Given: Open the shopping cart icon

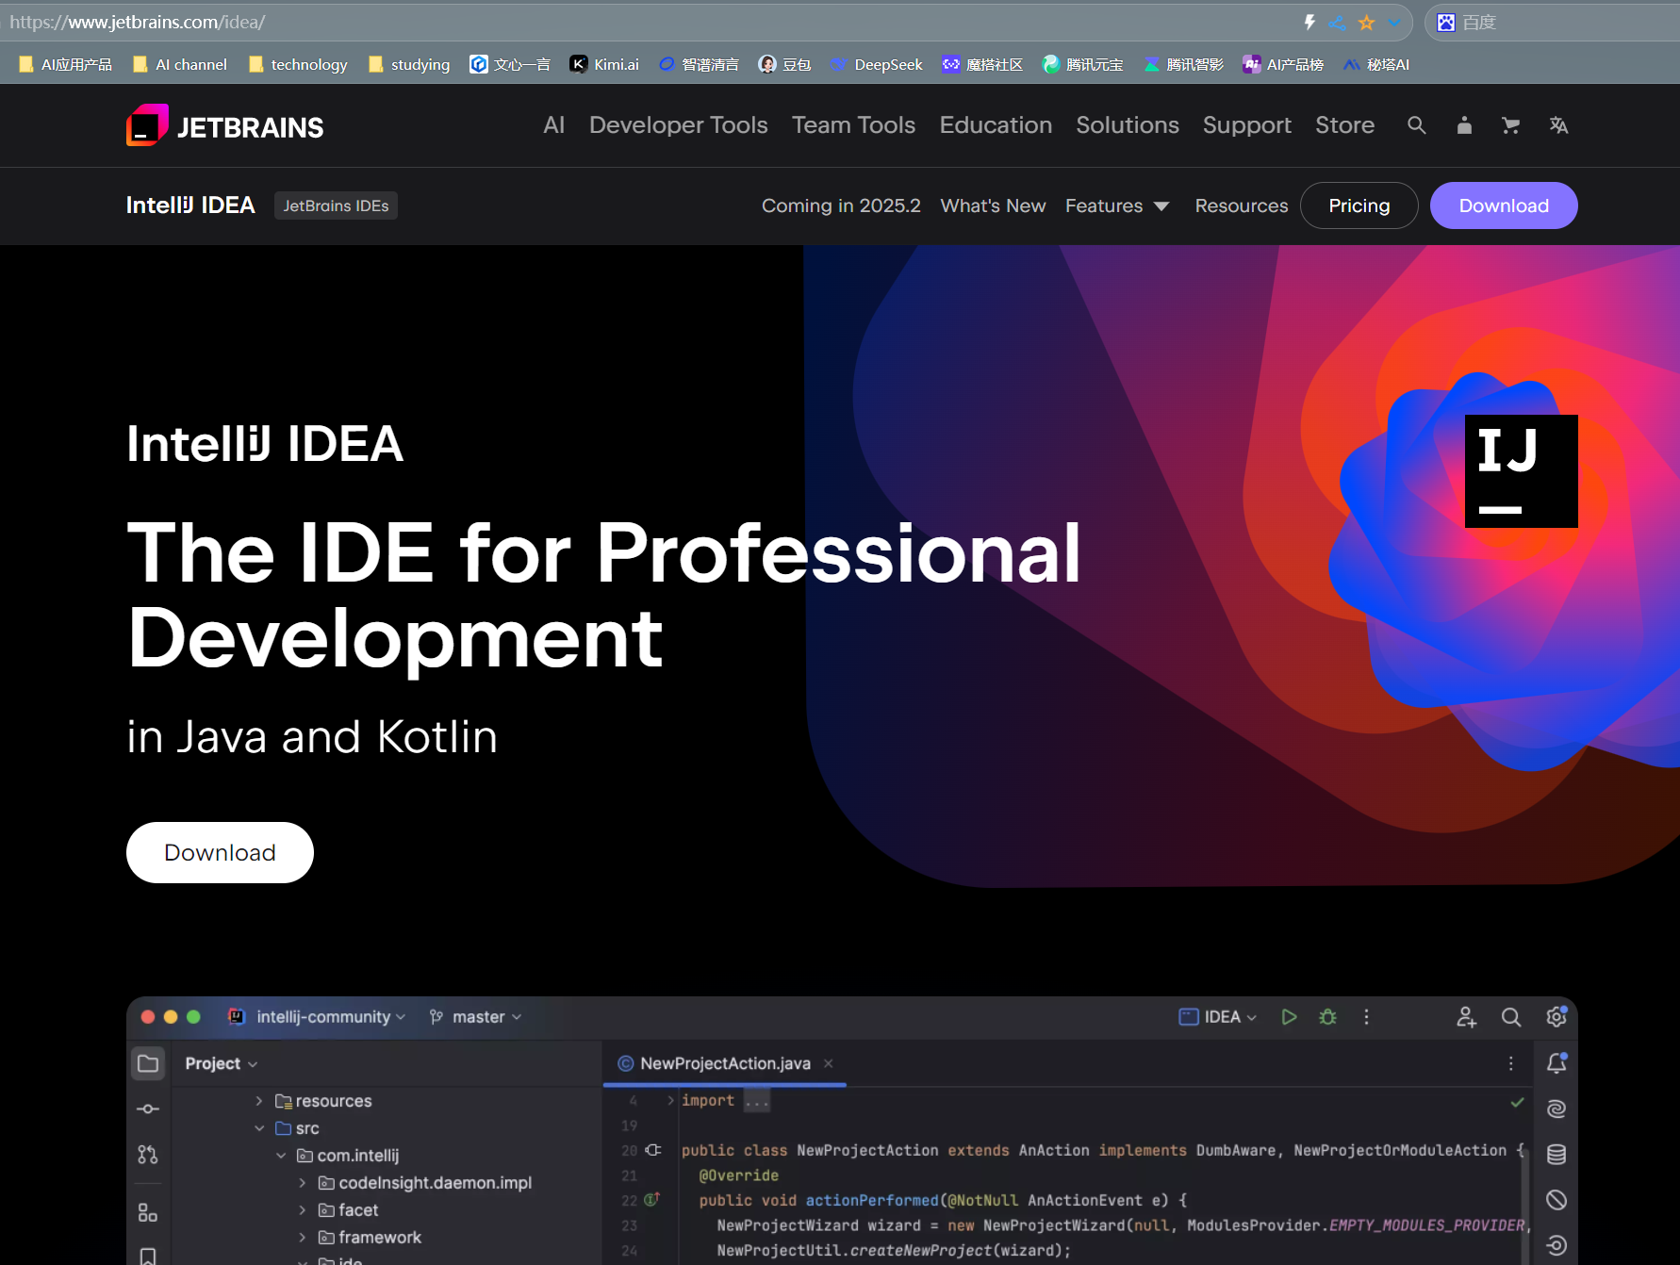Looking at the screenshot, I should point(1510,125).
